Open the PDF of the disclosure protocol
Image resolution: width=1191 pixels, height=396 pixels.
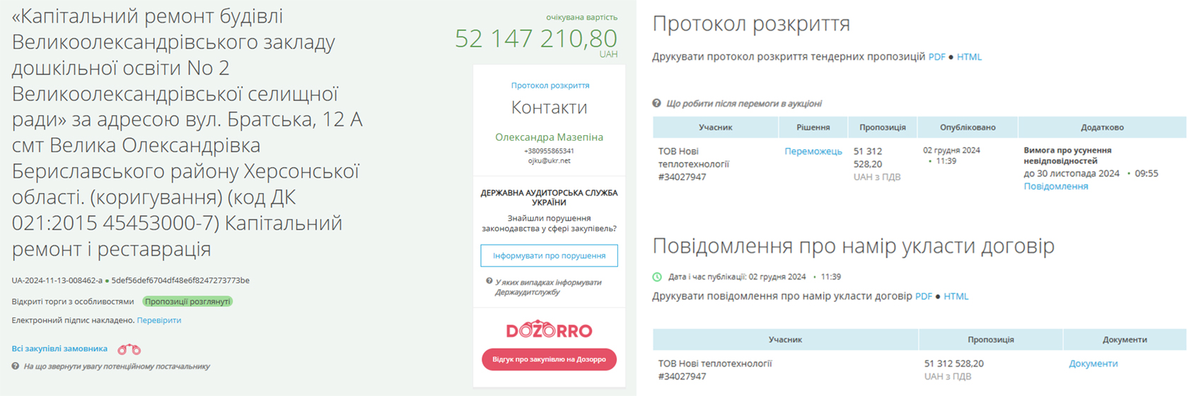(936, 57)
